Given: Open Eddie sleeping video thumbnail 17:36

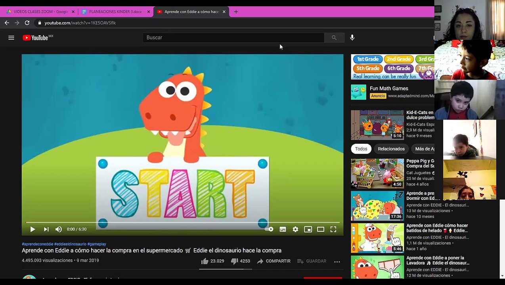Looking at the screenshot, I should click(377, 206).
